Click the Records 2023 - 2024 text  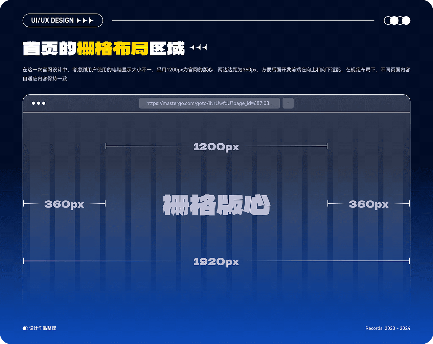tap(387, 328)
